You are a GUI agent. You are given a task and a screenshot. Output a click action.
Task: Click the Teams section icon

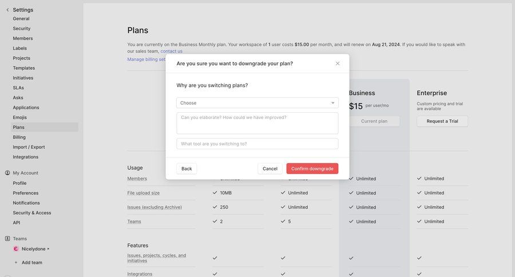7,239
